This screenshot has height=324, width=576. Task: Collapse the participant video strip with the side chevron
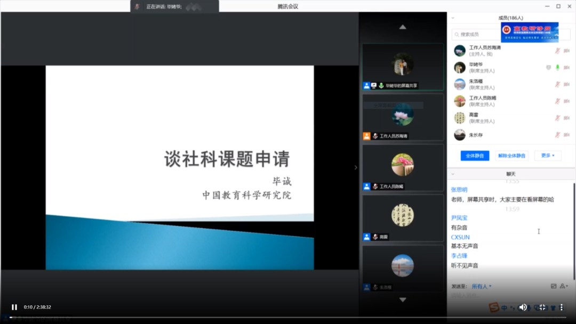tap(356, 167)
